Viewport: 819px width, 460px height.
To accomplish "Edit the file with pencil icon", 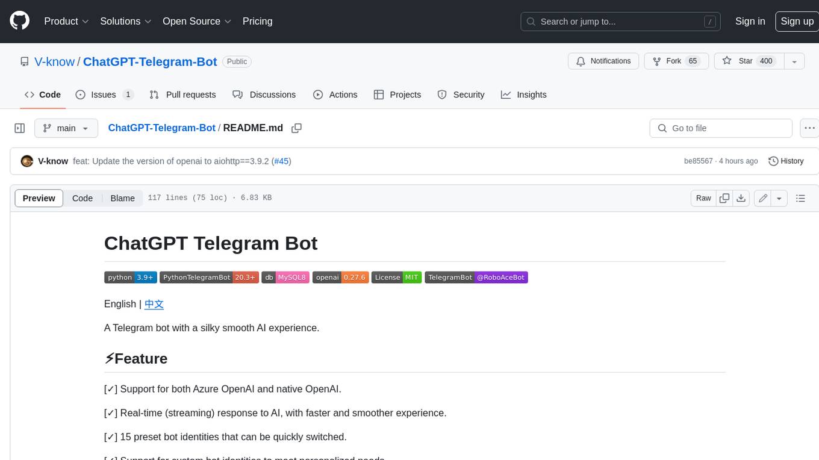I will [x=763, y=198].
